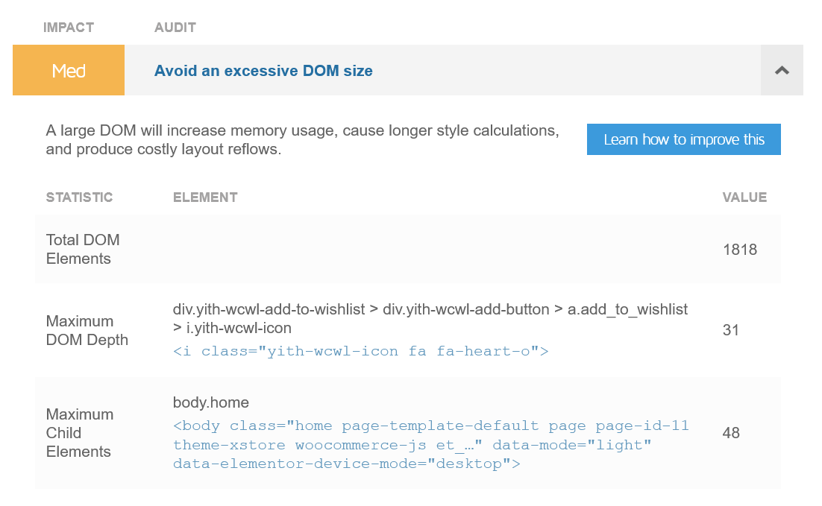Click the yith-wcwl-add-to-wishlist selector path
822x506 pixels.
pos(430,318)
